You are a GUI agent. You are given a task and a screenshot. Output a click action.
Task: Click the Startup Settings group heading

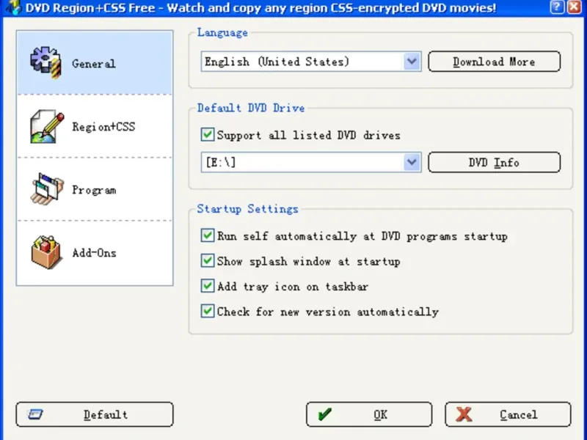[x=247, y=209]
